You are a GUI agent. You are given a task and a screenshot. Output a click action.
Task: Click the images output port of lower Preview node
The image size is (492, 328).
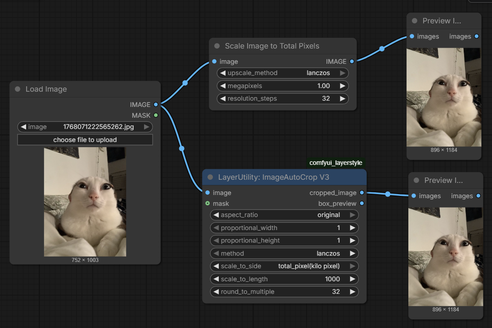pos(478,196)
